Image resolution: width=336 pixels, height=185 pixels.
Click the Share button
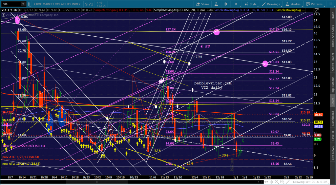click(202, 4)
